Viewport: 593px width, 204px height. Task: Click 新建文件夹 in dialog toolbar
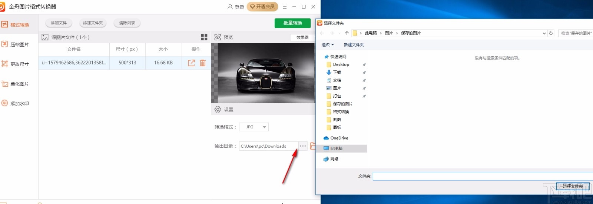point(354,45)
